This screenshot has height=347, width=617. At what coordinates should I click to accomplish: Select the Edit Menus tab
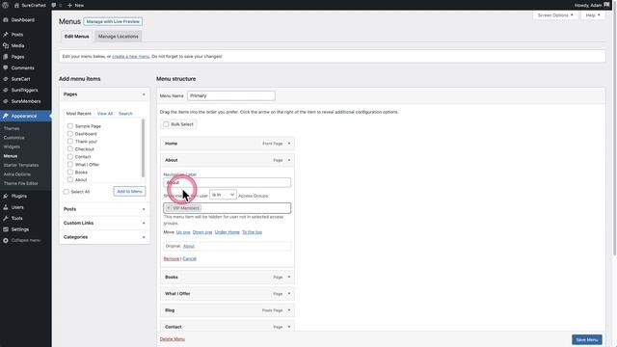(77, 37)
